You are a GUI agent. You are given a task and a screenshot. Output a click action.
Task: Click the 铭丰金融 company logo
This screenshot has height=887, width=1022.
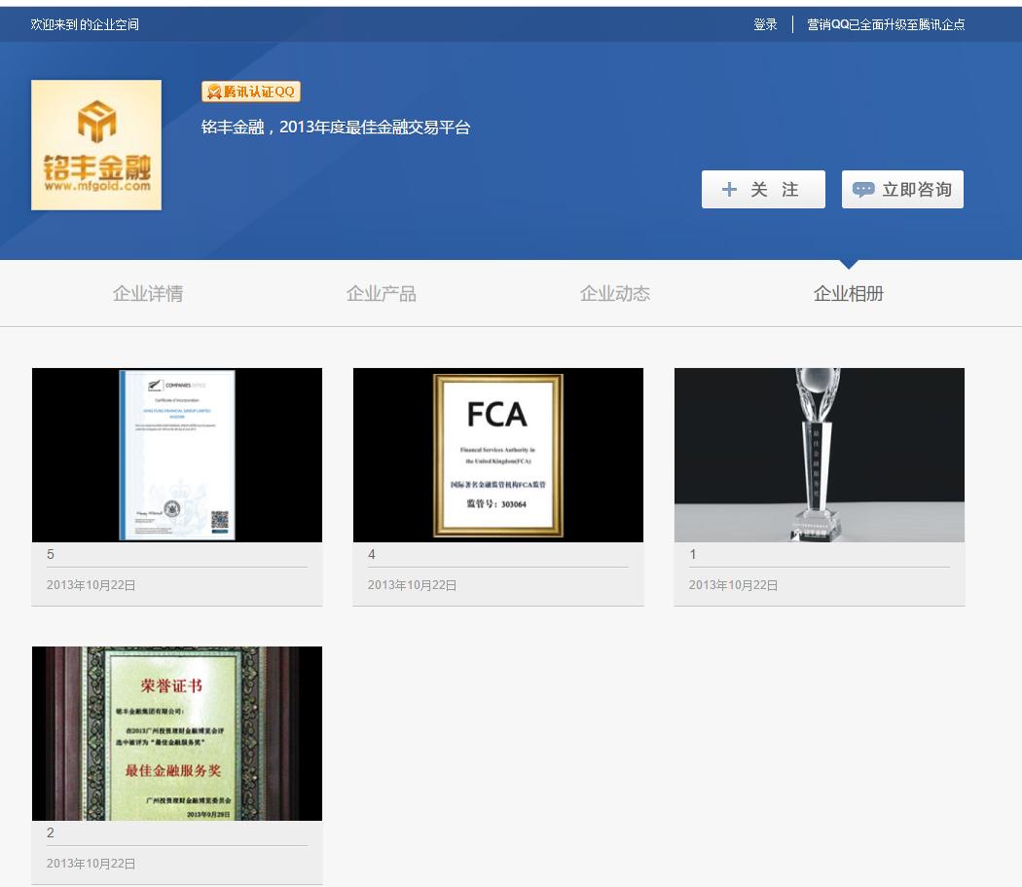click(x=96, y=144)
